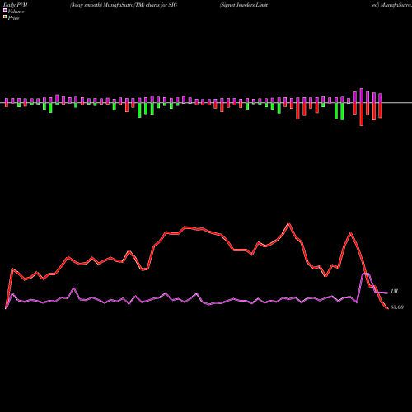Click the Price legend color swatch

[5, 17]
